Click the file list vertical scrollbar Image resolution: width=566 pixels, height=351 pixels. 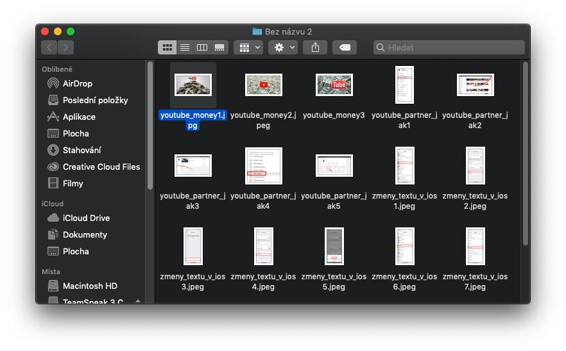point(525,154)
